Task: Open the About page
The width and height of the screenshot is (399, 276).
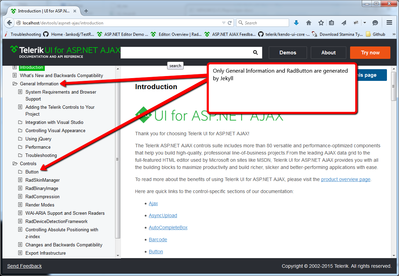Action: tap(328, 53)
